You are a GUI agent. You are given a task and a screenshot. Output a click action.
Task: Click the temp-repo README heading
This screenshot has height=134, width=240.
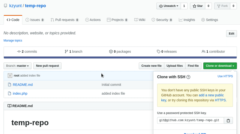pos(30,123)
